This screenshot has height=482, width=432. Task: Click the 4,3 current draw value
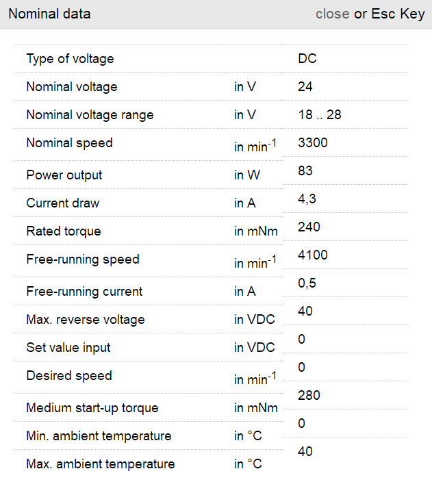click(307, 199)
